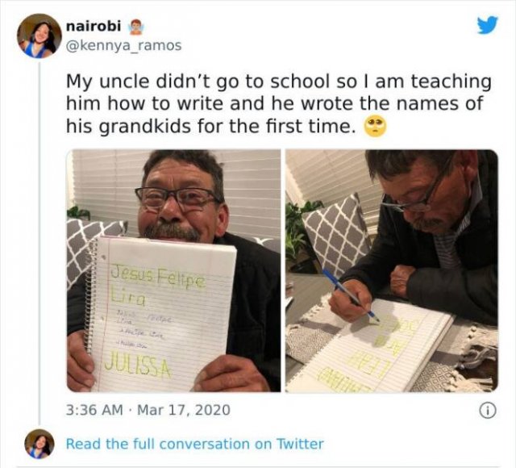
Task: Click the Jesus Felipe handwriting on notebook
Action: coord(158,278)
